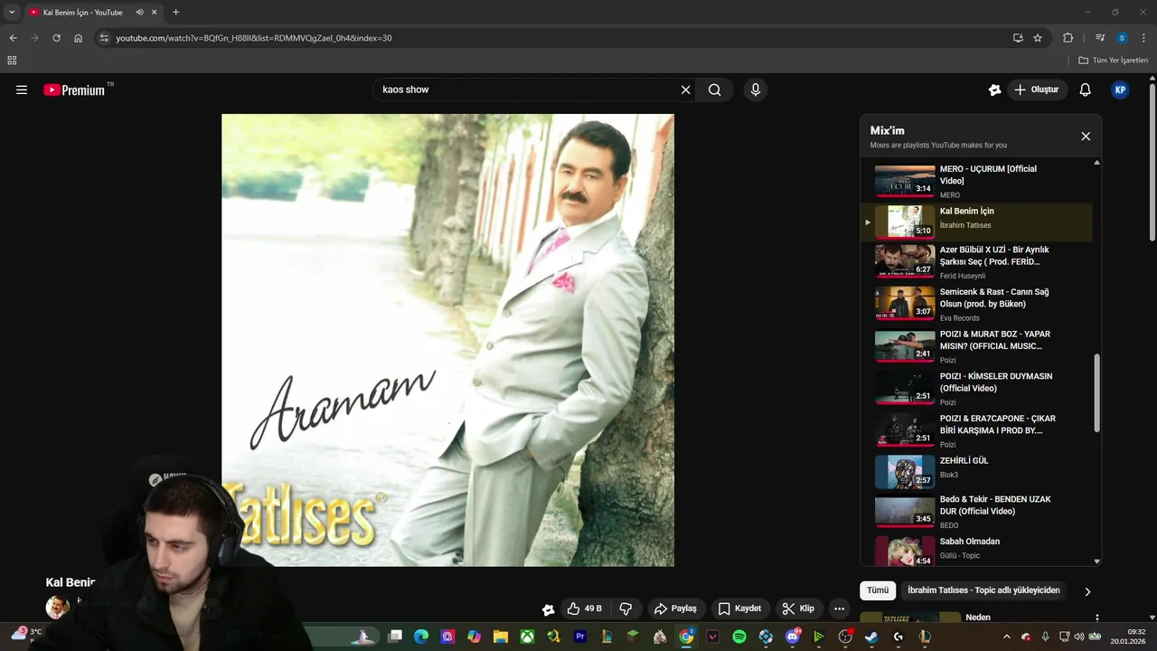Image resolution: width=1157 pixels, height=651 pixels.
Task: Create a clip with 'Klip'
Action: pos(799,609)
